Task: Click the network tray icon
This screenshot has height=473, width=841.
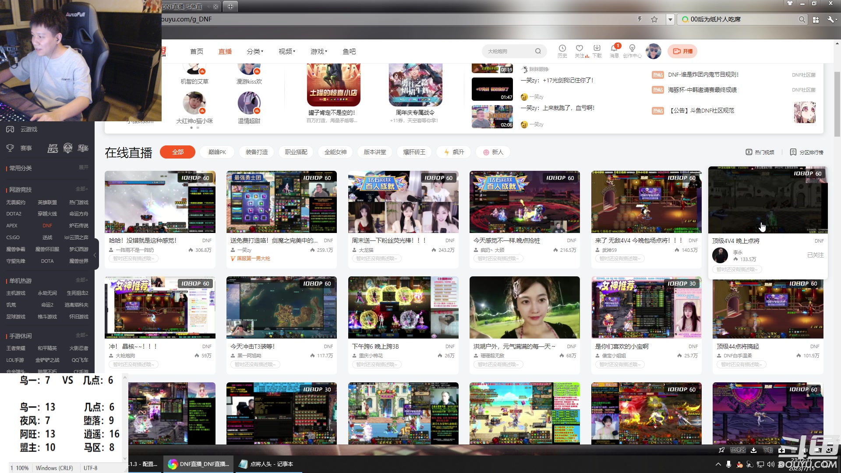Action: pyautogui.click(x=760, y=464)
